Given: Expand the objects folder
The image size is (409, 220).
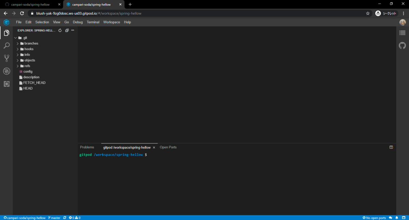Looking at the screenshot, I should pyautogui.click(x=18, y=60).
